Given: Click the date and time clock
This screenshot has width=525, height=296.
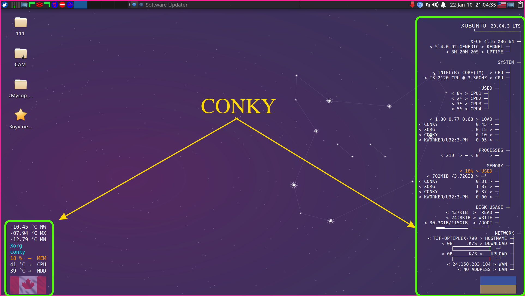Looking at the screenshot, I should click(473, 5).
